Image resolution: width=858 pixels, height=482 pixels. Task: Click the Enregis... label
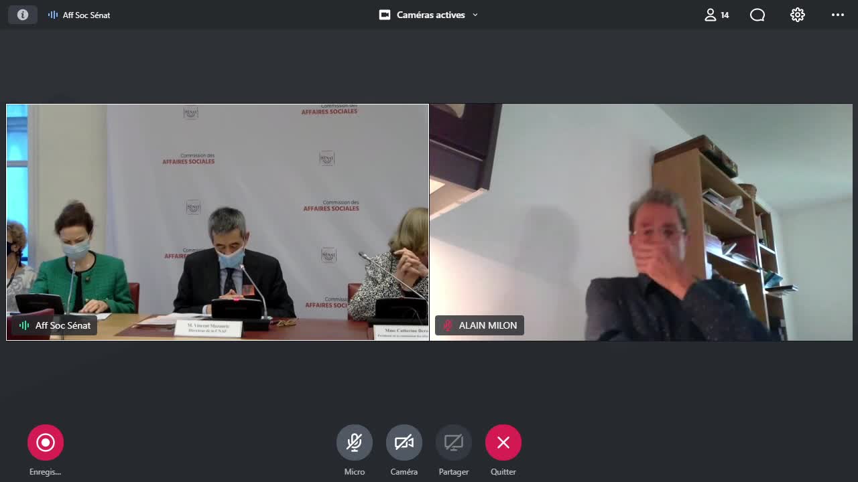tap(45, 472)
